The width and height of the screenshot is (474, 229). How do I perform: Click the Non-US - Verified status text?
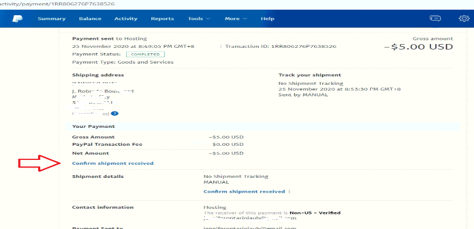(x=315, y=213)
